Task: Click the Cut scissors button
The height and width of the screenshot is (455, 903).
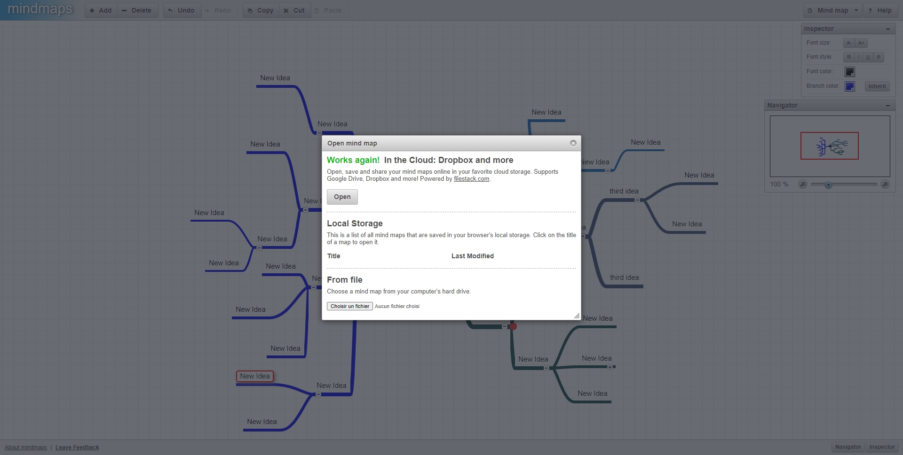Action: click(x=295, y=10)
